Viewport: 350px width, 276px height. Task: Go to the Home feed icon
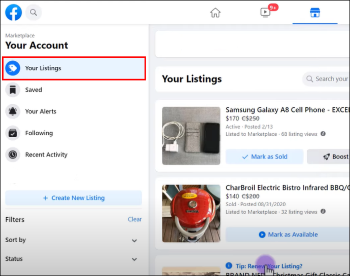[x=216, y=13]
